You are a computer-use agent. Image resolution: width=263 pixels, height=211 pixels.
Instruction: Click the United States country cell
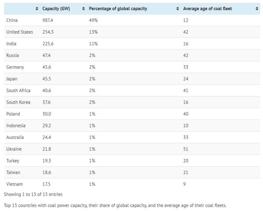20,32
